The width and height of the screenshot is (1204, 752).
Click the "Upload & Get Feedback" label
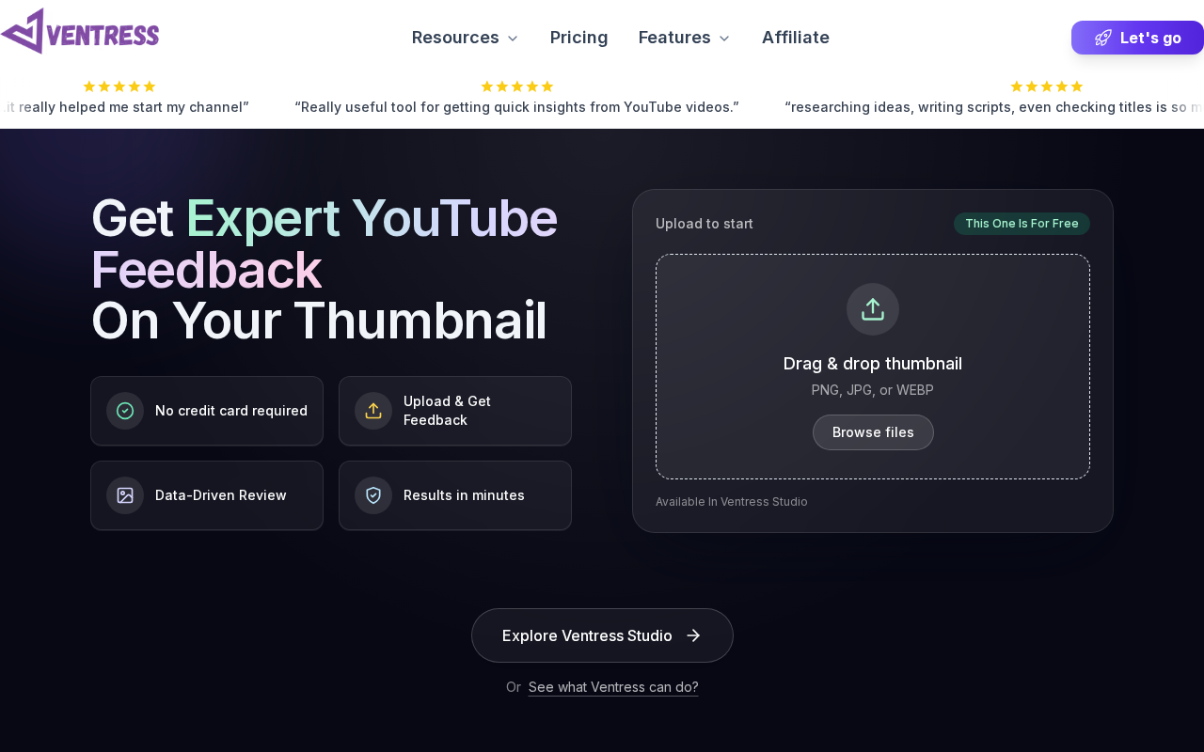pyautogui.click(x=447, y=411)
